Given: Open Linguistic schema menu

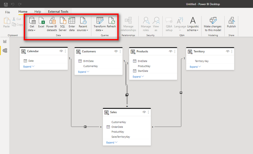Looking at the screenshot, I should coord(193,24).
